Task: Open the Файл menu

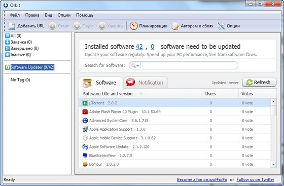Action: [15, 15]
